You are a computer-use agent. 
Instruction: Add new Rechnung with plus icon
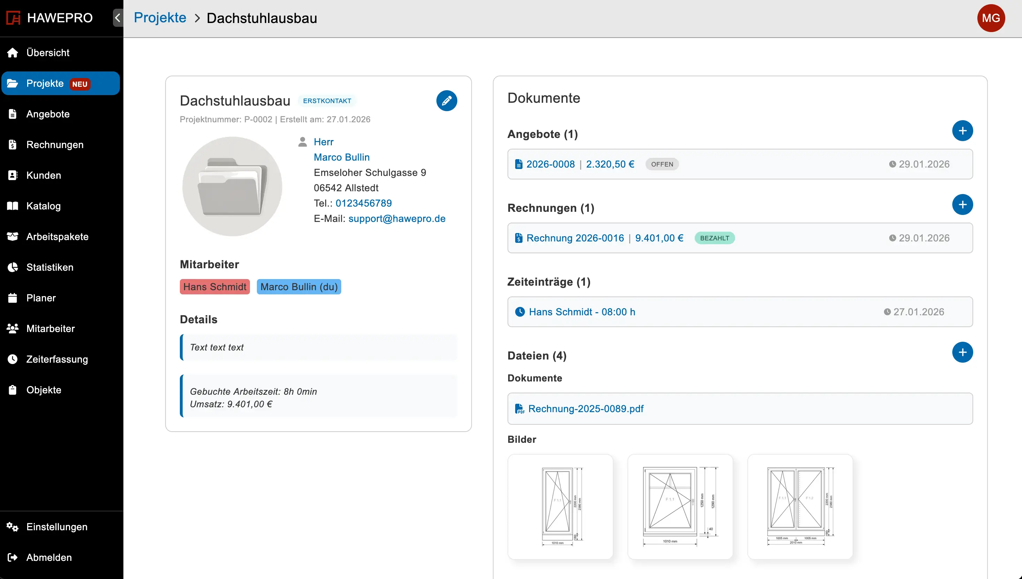962,205
